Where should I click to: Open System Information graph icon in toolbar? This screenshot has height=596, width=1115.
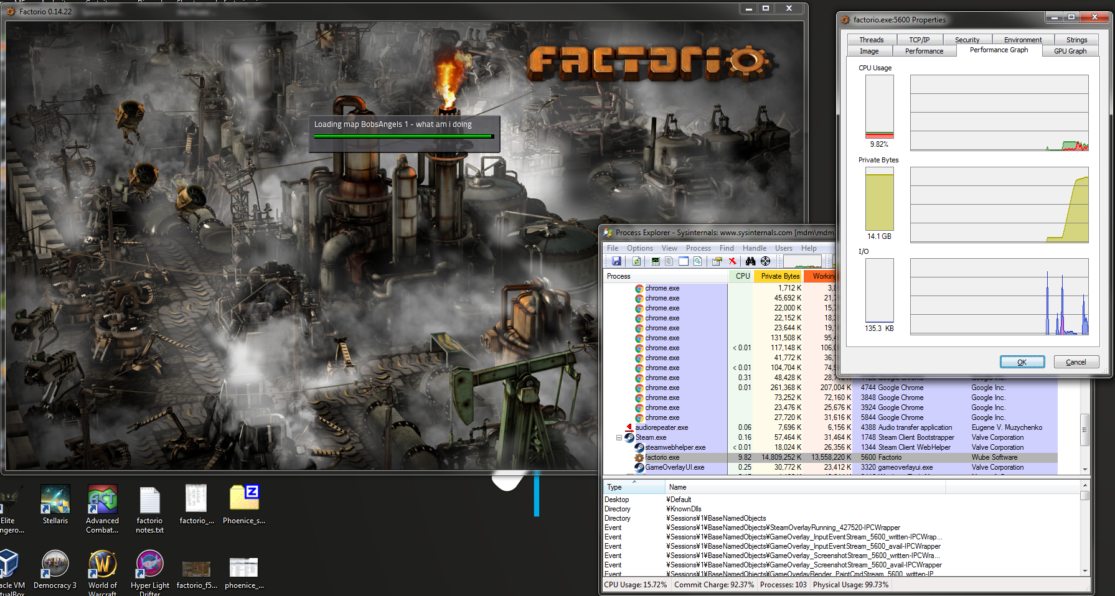point(656,261)
